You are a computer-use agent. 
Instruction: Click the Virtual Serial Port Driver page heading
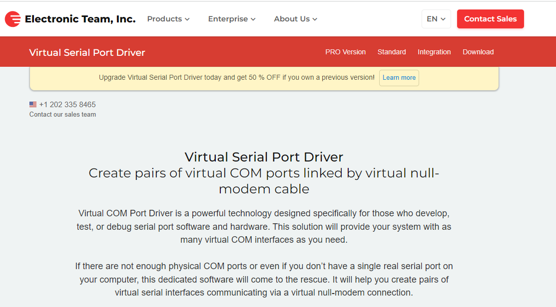pos(264,157)
